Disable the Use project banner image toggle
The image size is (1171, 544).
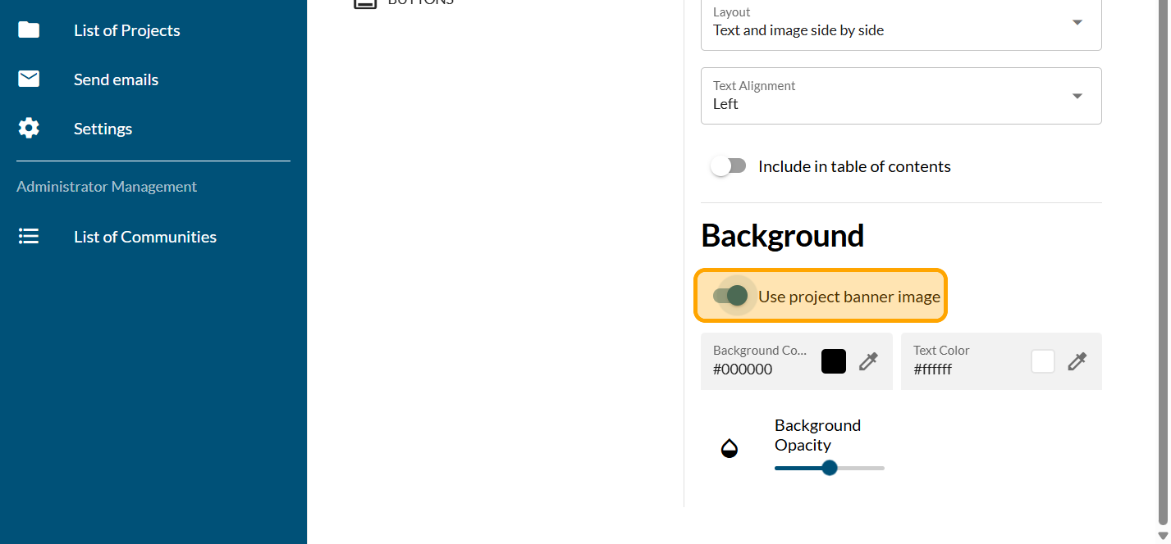tap(730, 296)
